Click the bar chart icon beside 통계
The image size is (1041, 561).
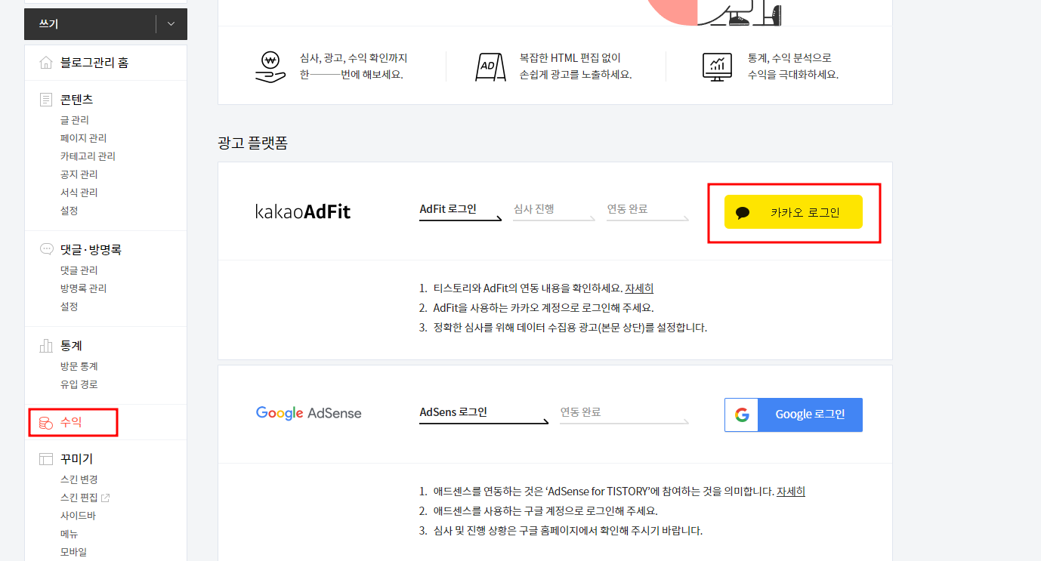[46, 346]
